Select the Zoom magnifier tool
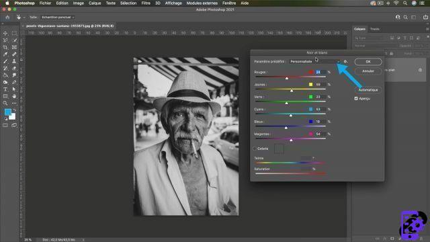 tap(5, 103)
